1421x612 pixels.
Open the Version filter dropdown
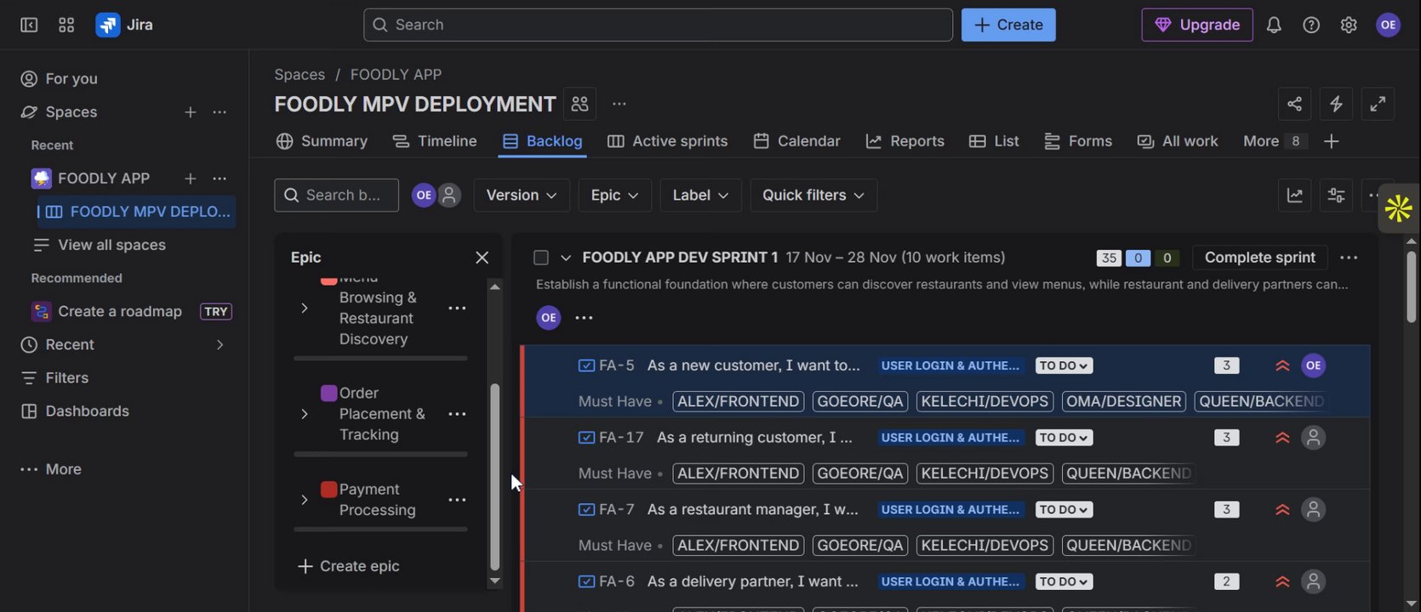[x=522, y=195]
